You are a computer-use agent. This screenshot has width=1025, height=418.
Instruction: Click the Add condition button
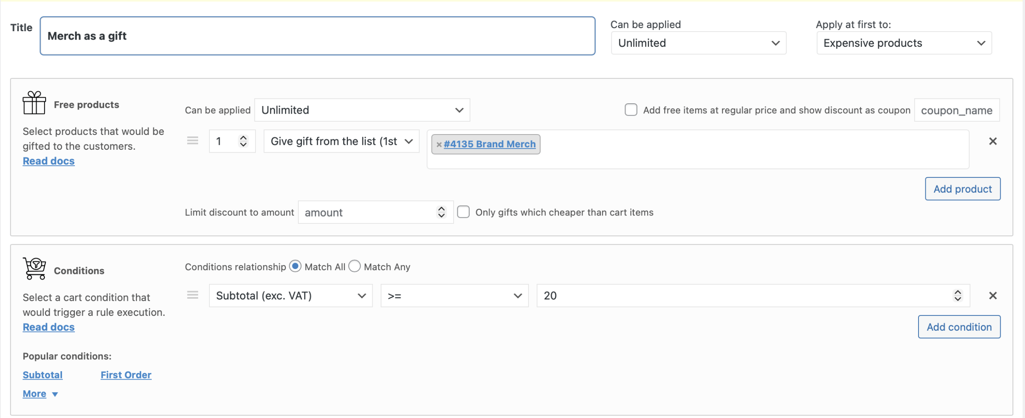(x=959, y=327)
